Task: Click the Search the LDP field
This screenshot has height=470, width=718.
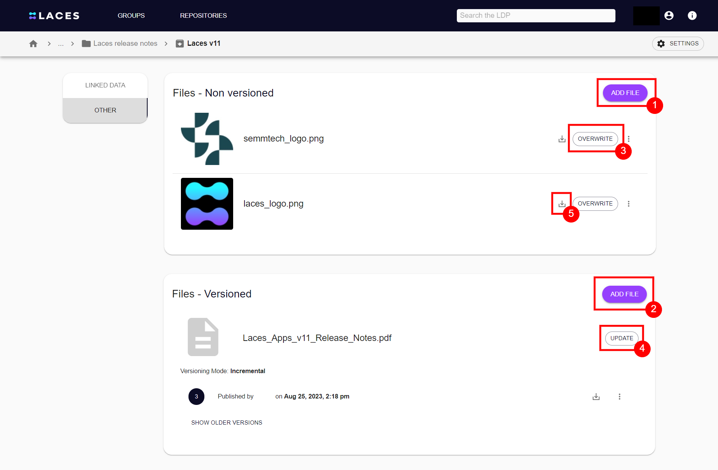Action: pos(536,16)
